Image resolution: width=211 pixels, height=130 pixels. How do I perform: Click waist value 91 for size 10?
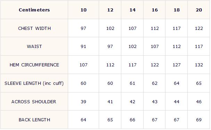(x=83, y=47)
